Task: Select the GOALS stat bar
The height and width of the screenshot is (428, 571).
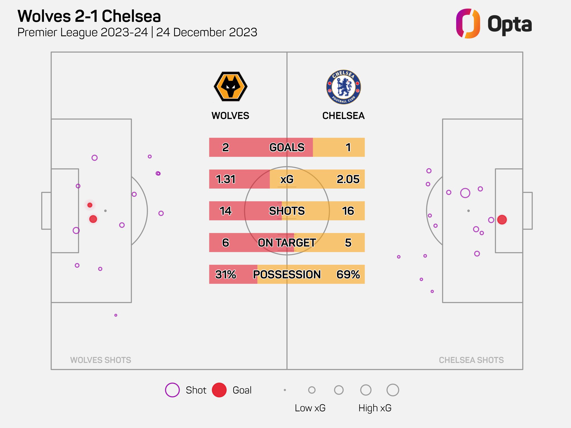Action: 287,147
